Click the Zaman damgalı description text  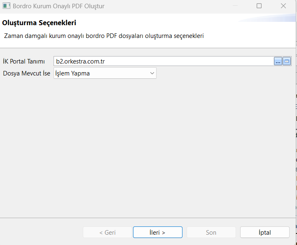pos(104,36)
